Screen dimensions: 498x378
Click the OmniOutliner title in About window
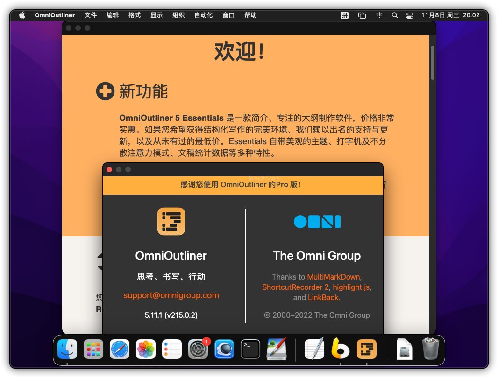coord(171,256)
